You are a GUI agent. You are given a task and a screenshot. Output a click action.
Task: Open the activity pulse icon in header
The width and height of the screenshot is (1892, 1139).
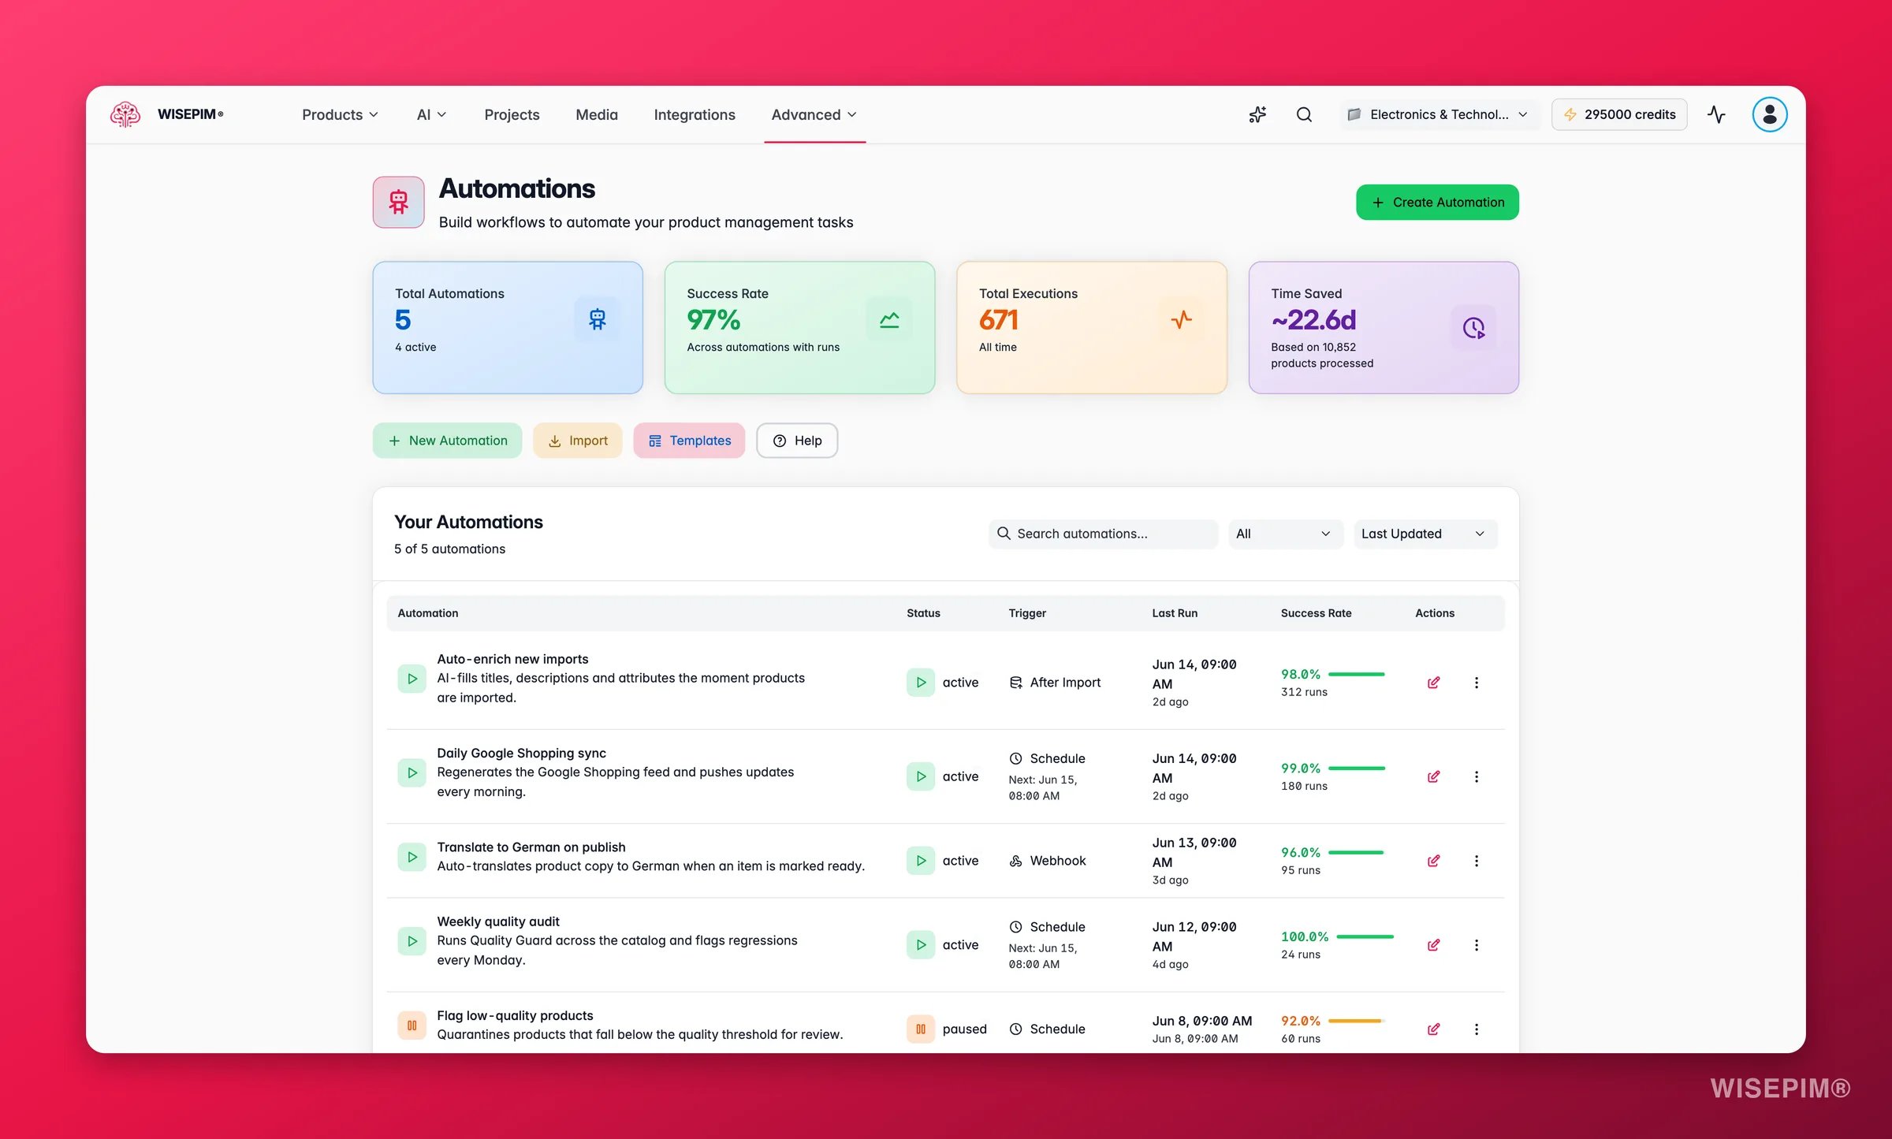[1716, 114]
